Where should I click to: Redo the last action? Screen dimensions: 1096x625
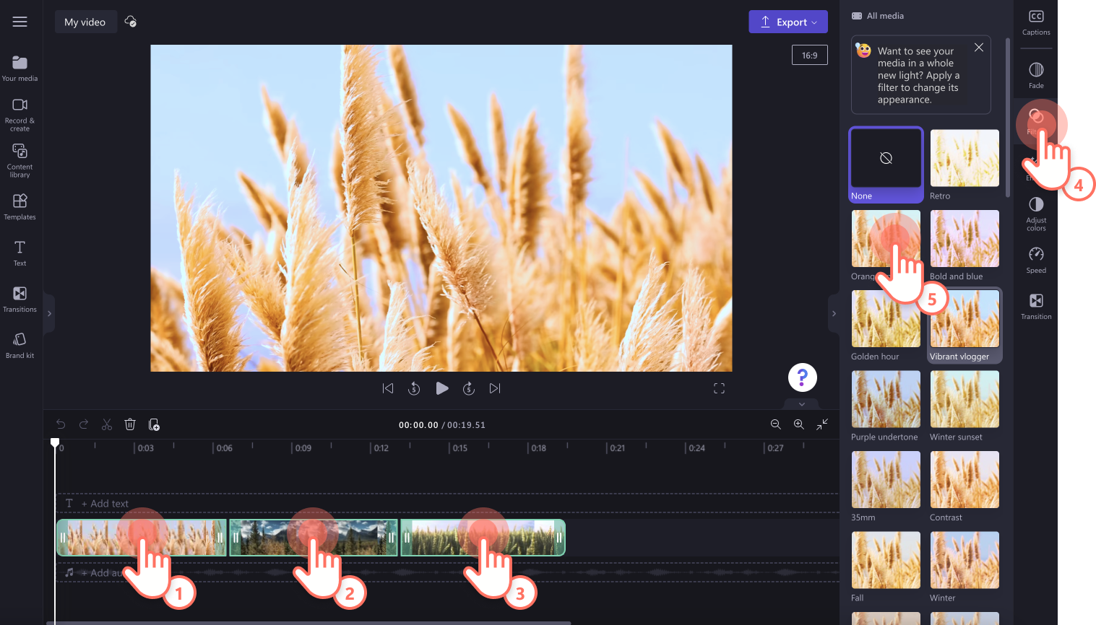[84, 424]
